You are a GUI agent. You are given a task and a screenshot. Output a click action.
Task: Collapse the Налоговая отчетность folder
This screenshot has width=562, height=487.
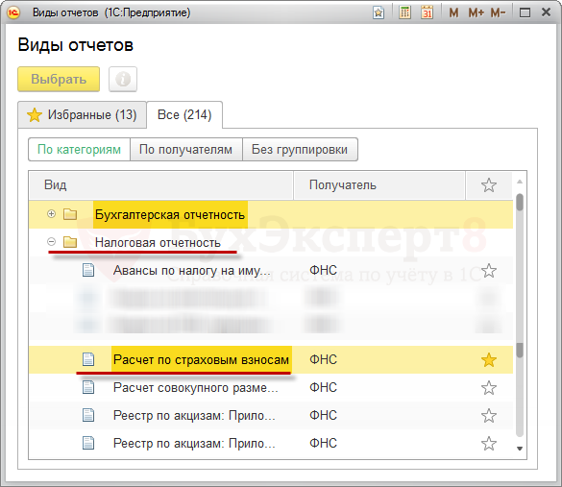(x=51, y=242)
